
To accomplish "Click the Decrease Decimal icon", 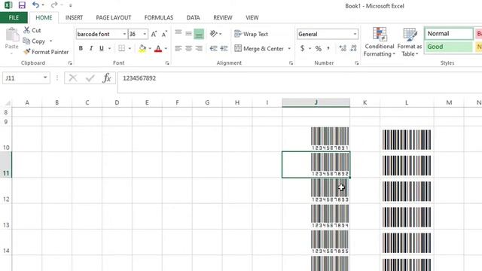I will point(353,48).
